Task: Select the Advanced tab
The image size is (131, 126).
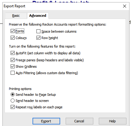Action: [38, 16]
